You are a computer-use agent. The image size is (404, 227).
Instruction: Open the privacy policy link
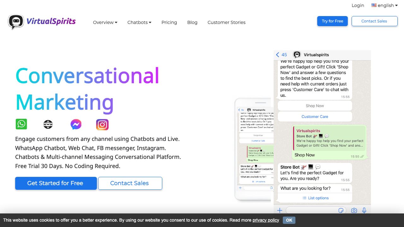point(266,220)
